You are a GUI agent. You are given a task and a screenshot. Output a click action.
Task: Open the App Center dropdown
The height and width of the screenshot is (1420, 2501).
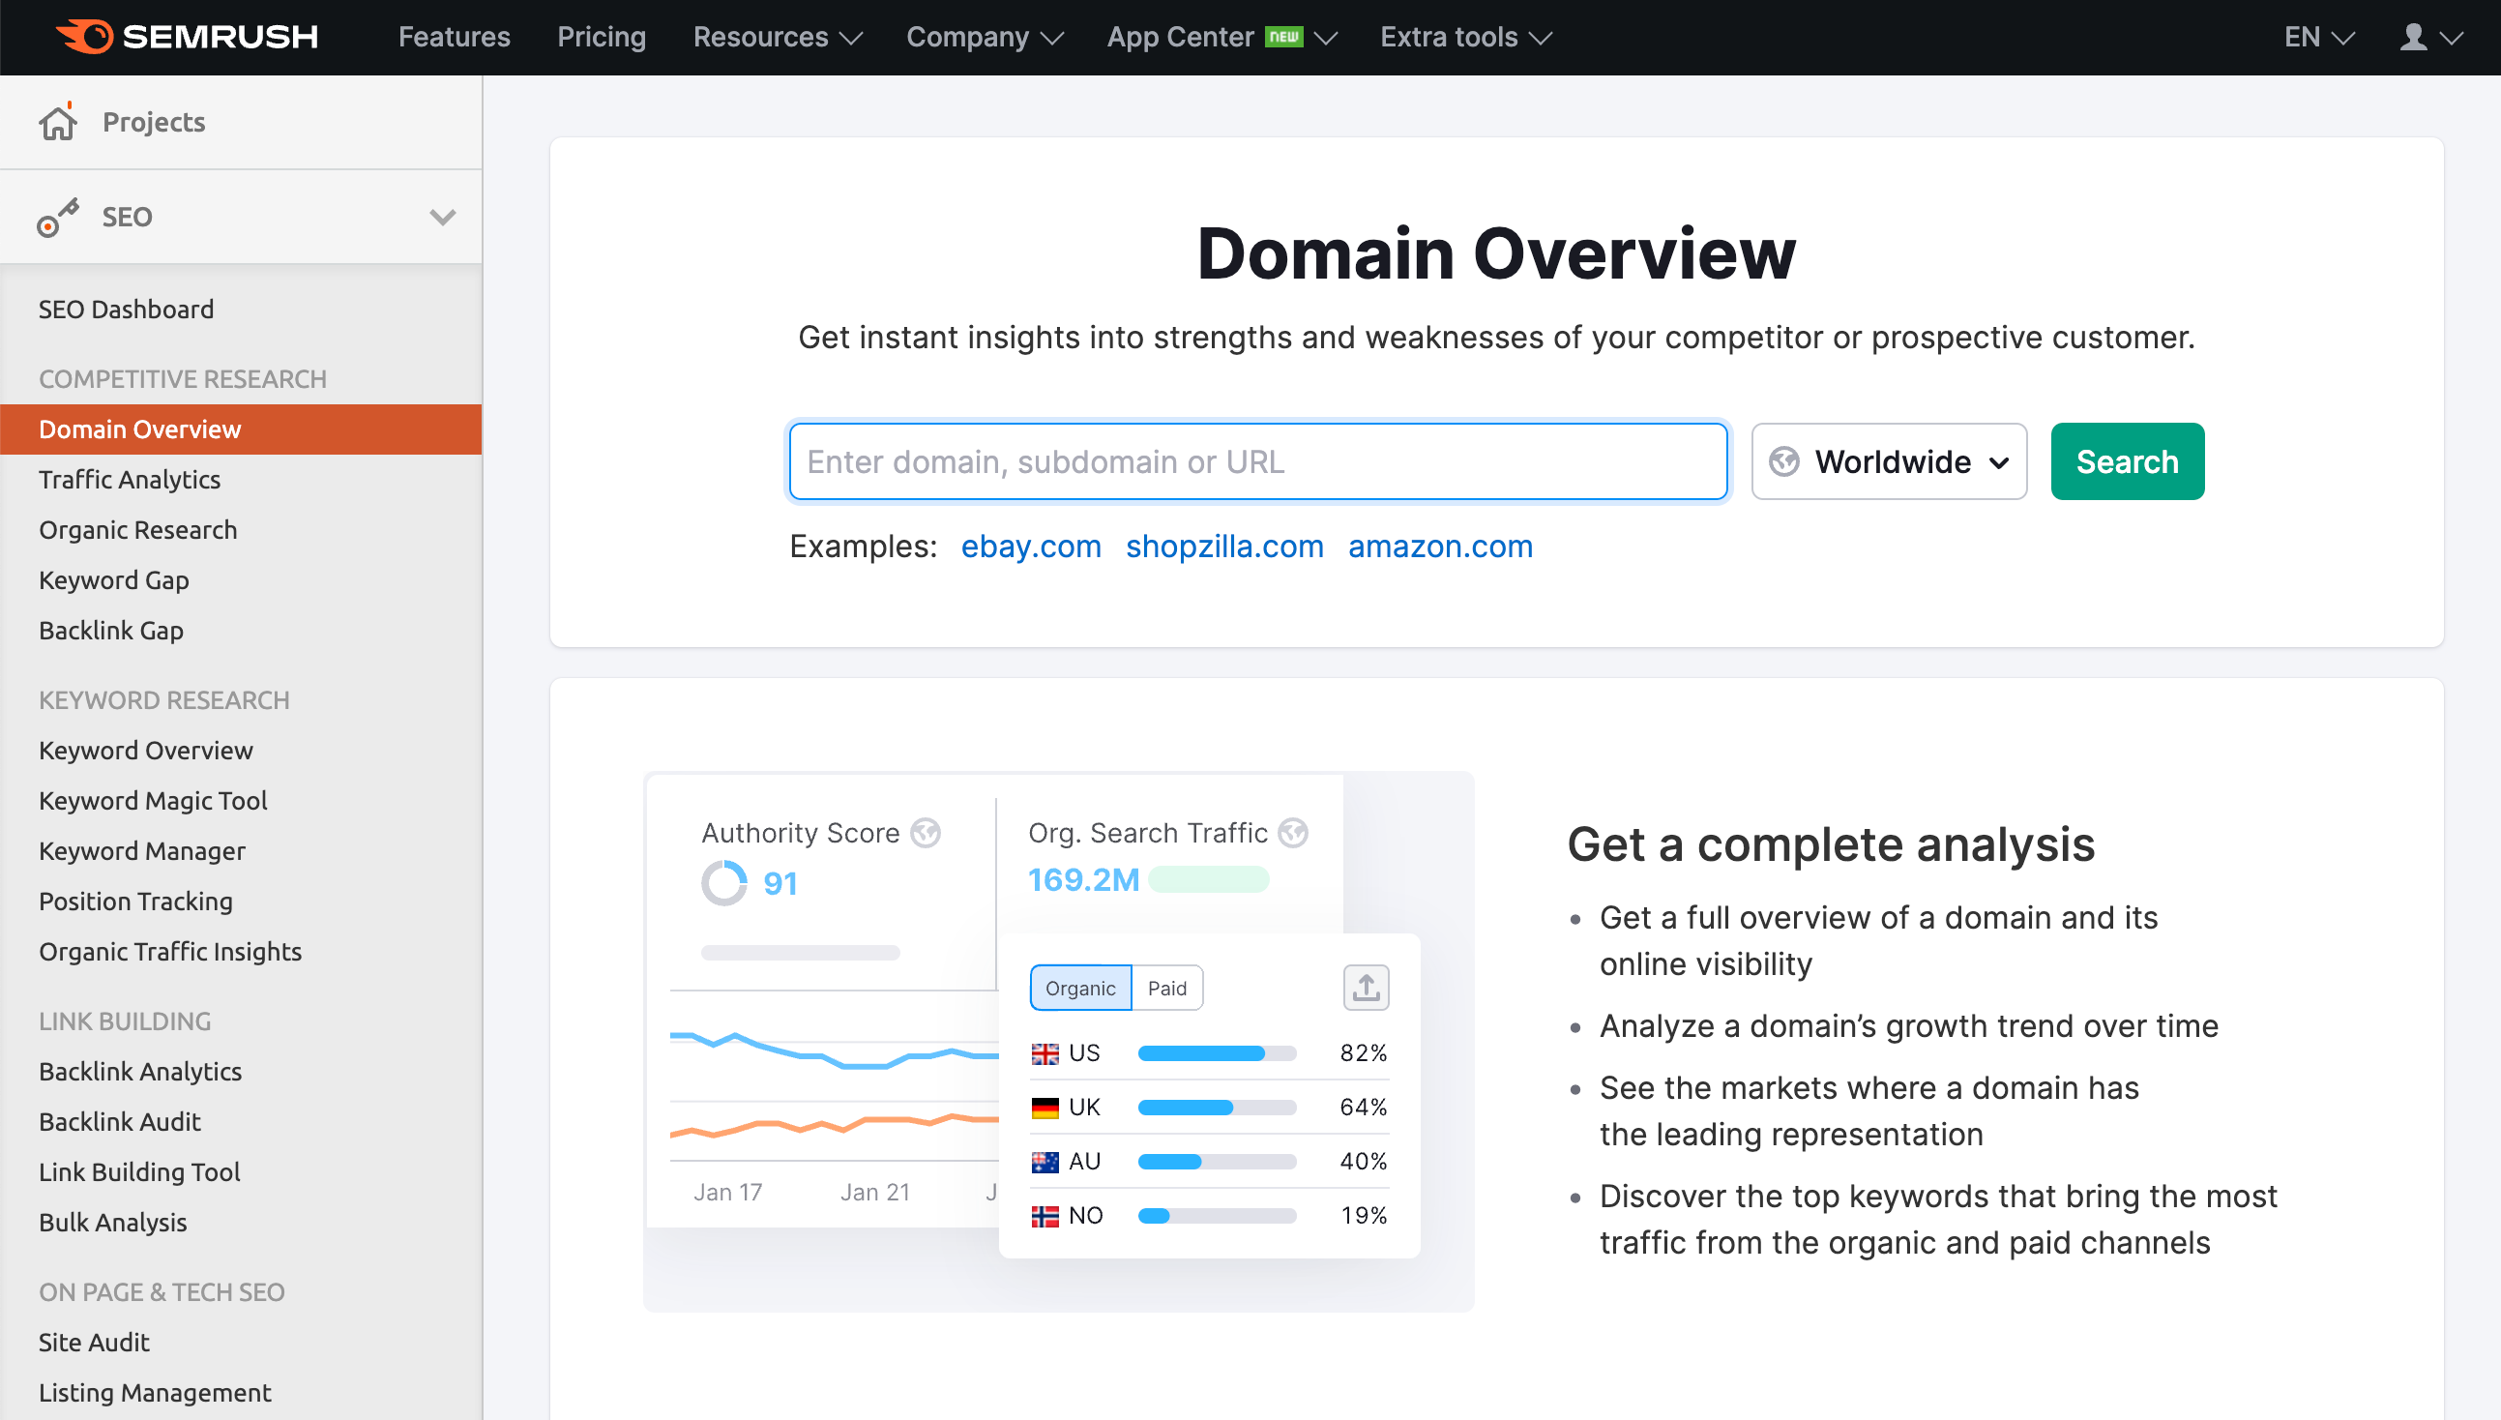[1221, 37]
